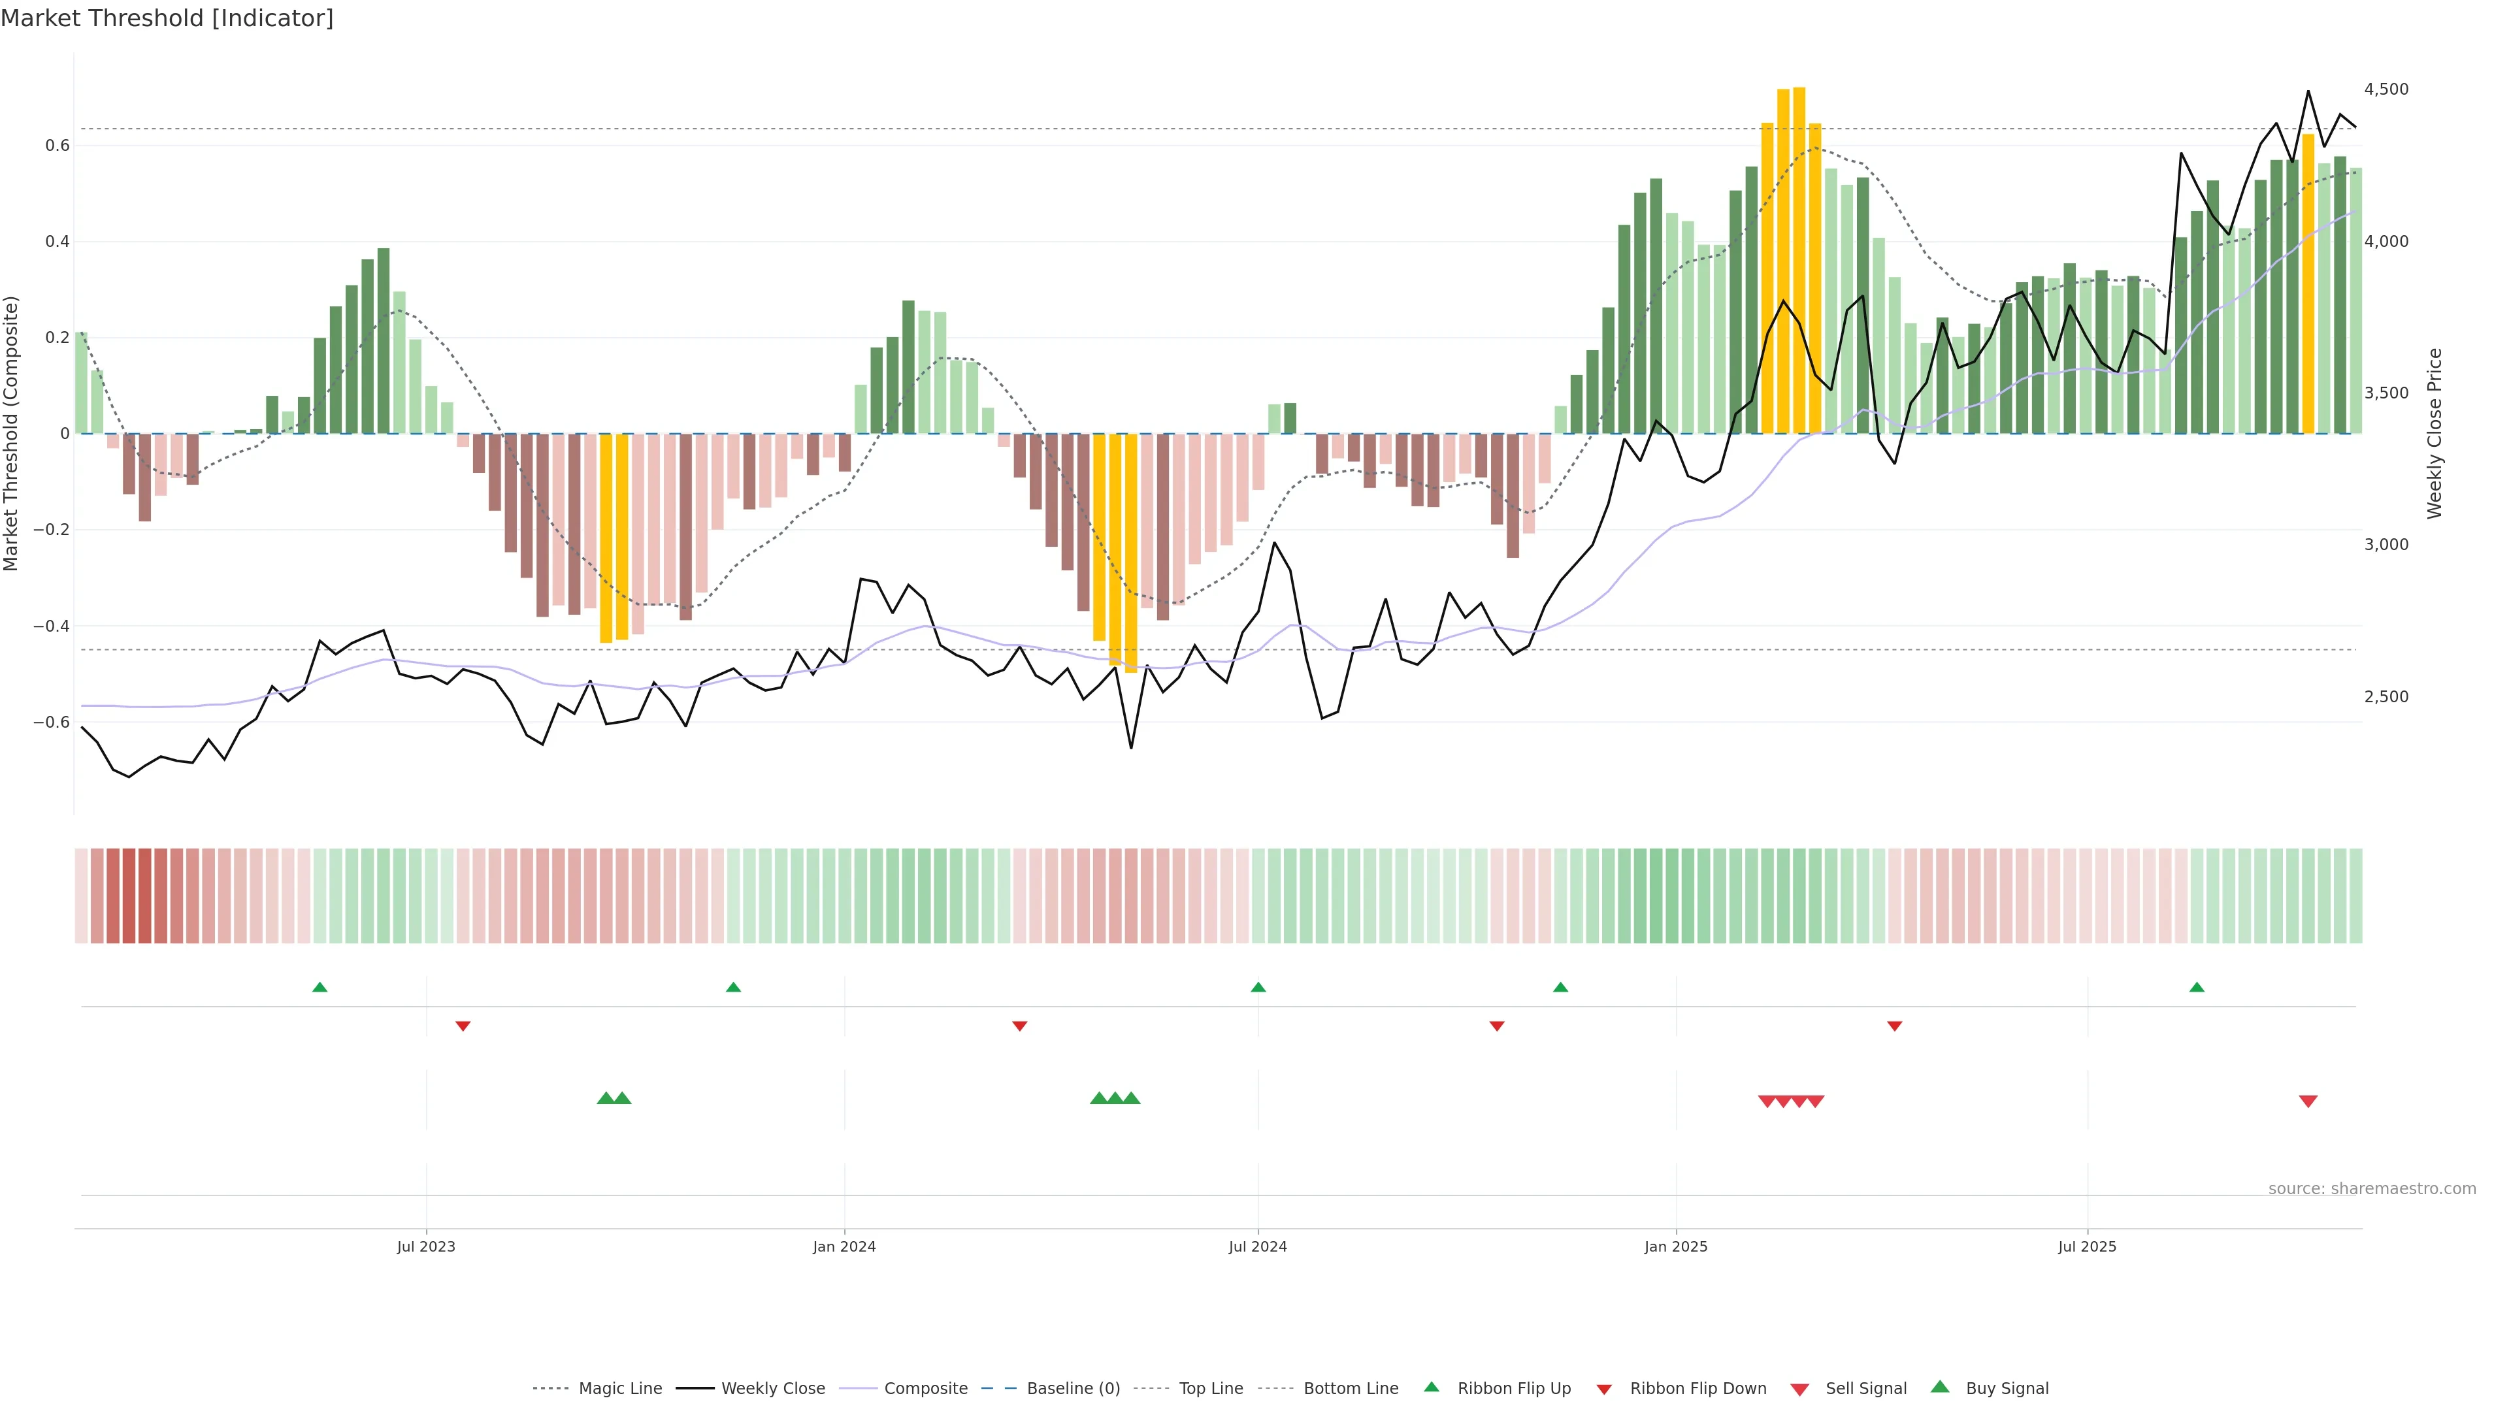2509x1411 pixels.
Task: Click the source: sharemaestro.com text
Action: tap(2372, 1189)
